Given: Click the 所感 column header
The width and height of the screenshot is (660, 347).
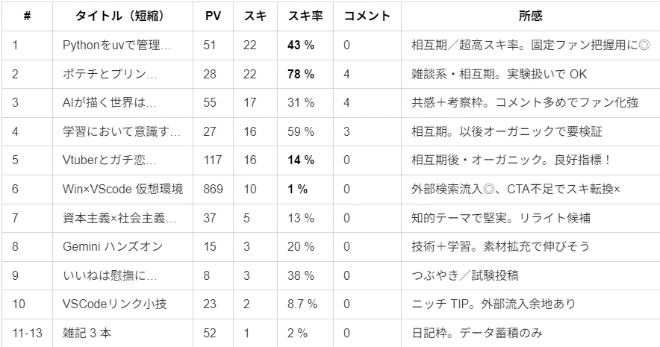Looking at the screenshot, I should click(x=530, y=16).
